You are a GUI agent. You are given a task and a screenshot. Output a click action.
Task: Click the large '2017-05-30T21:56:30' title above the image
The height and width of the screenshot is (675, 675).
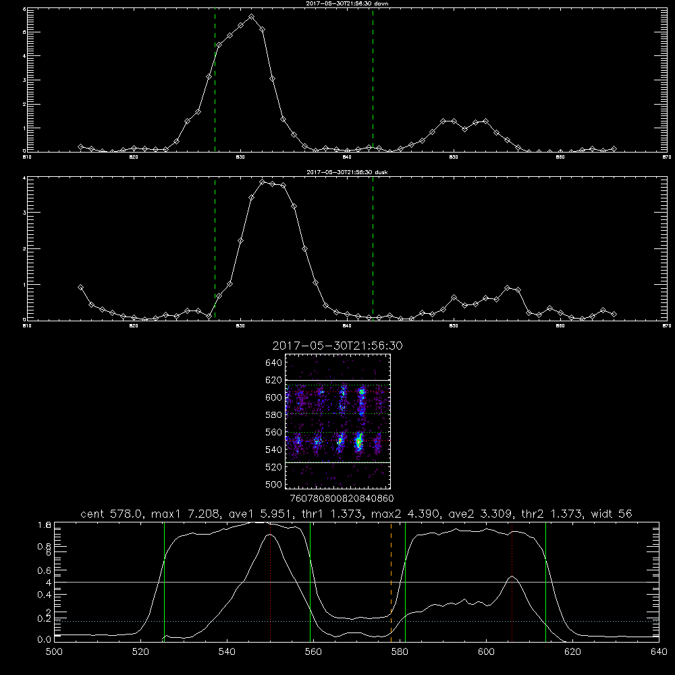[337, 346]
